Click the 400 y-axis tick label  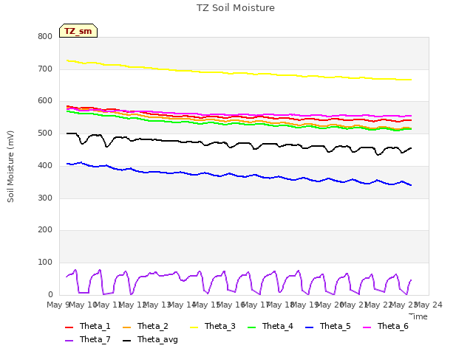pos(45,165)
